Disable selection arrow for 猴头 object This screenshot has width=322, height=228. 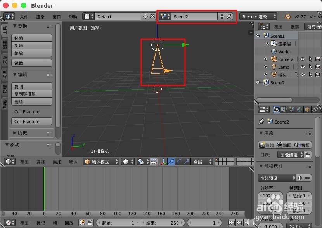[311, 75]
